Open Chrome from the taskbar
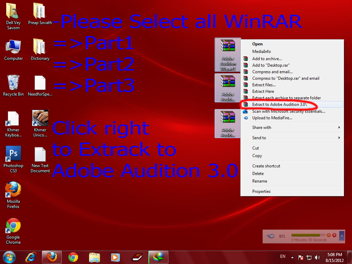The height and width of the screenshot is (264, 352). [x=73, y=257]
